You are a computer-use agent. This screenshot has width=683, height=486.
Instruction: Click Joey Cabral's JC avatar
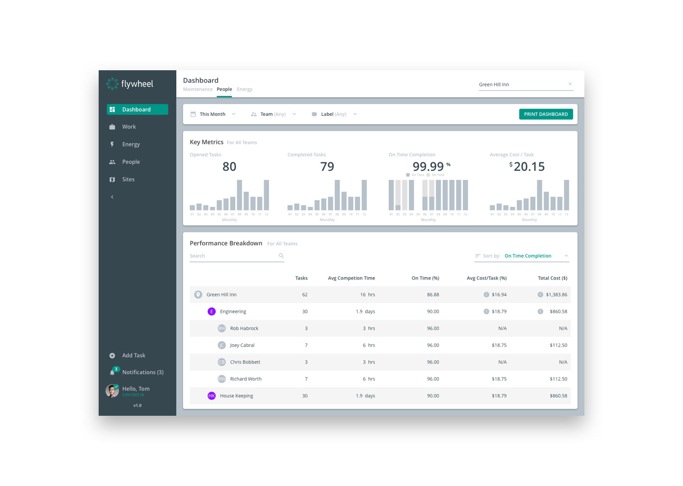222,345
